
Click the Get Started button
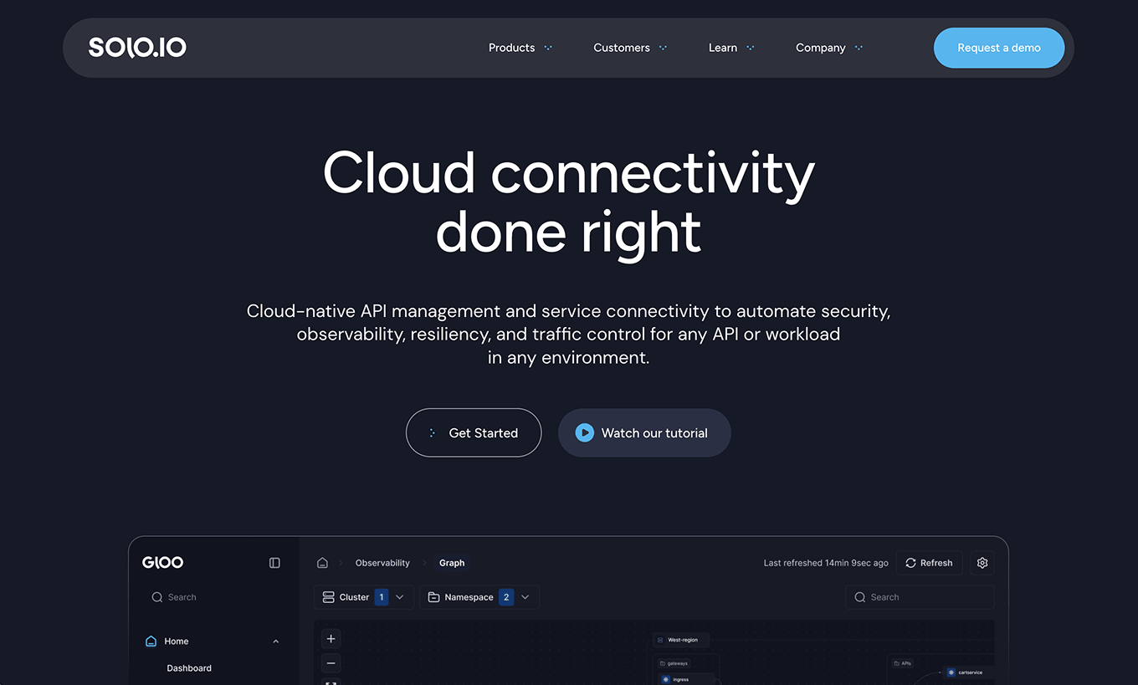474,432
